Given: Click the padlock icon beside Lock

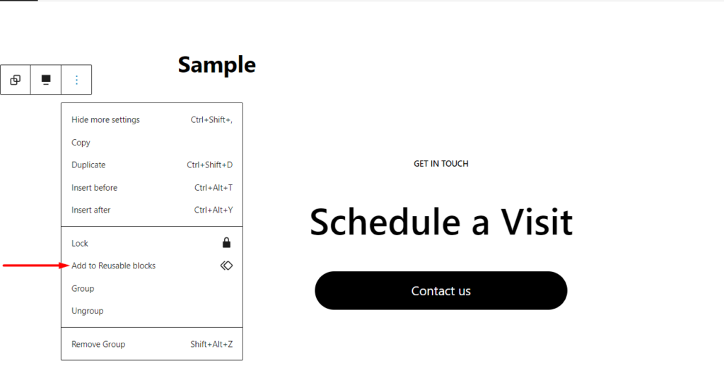Looking at the screenshot, I should (x=226, y=243).
